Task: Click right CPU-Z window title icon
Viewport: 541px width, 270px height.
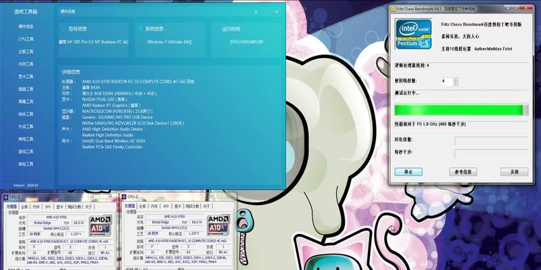Action: [124, 196]
